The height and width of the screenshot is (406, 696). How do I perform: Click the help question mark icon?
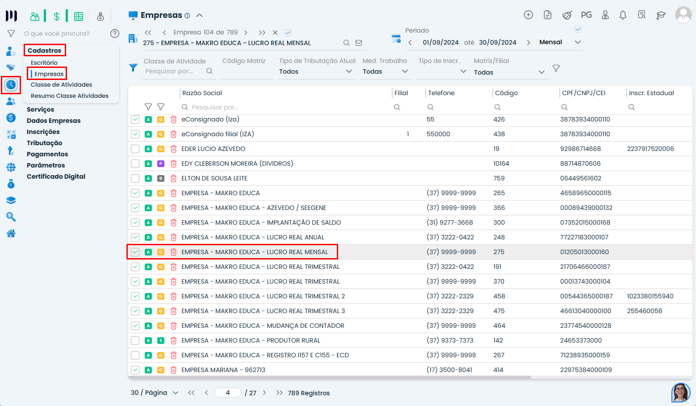[x=115, y=33]
